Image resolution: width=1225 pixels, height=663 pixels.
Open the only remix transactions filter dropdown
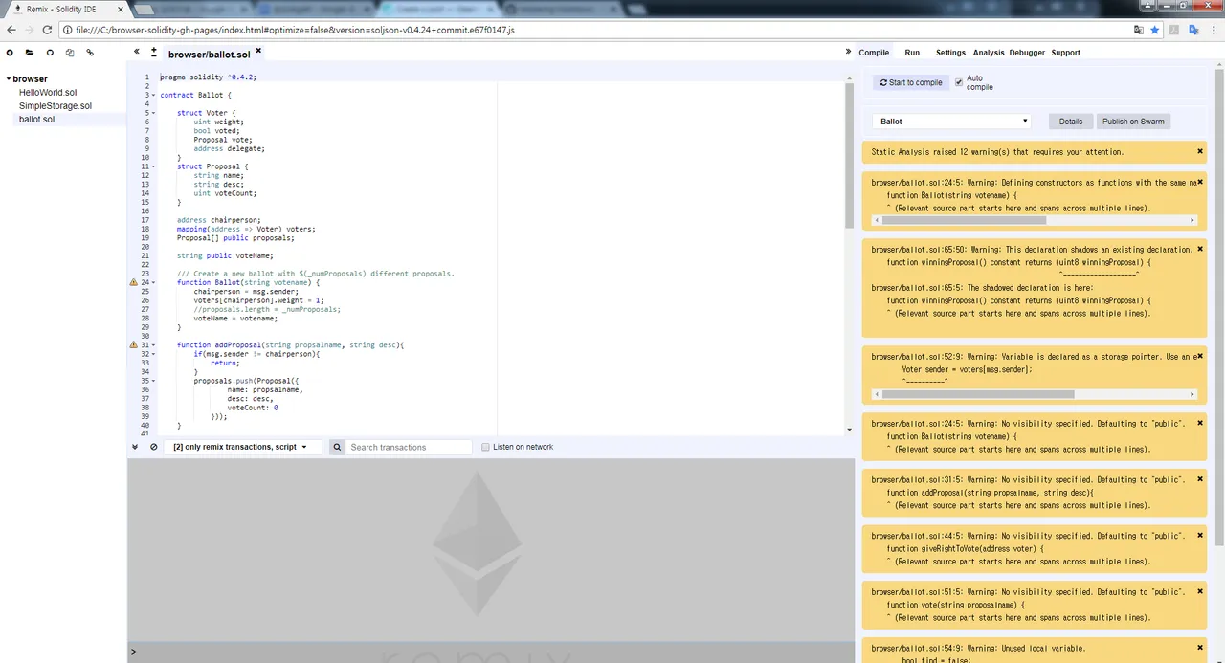pos(243,447)
